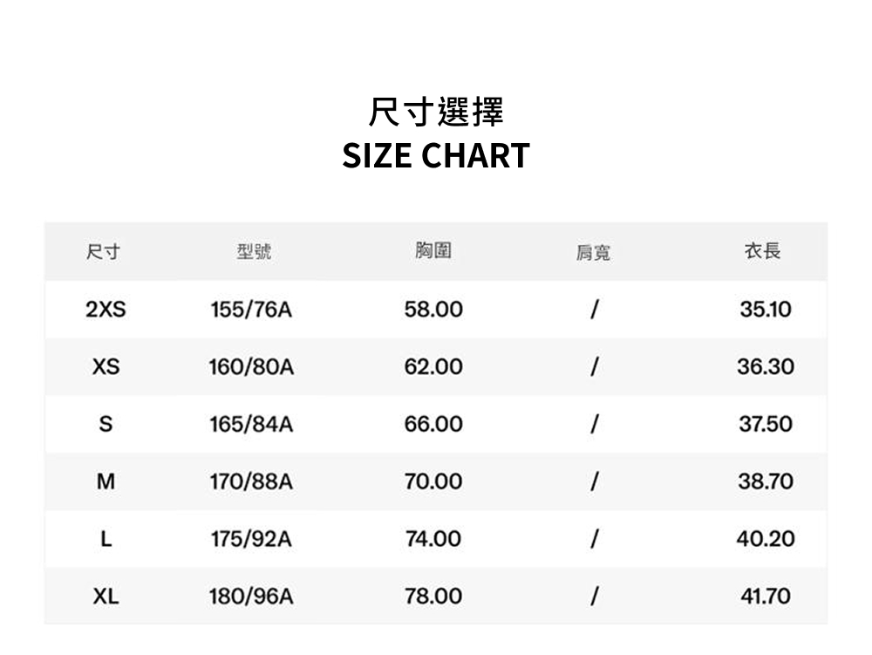The width and height of the screenshot is (872, 655).
Task: Click length value 35.10
Action: pyautogui.click(x=766, y=309)
